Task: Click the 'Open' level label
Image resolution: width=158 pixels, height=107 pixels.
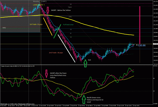Action: click(70, 7)
